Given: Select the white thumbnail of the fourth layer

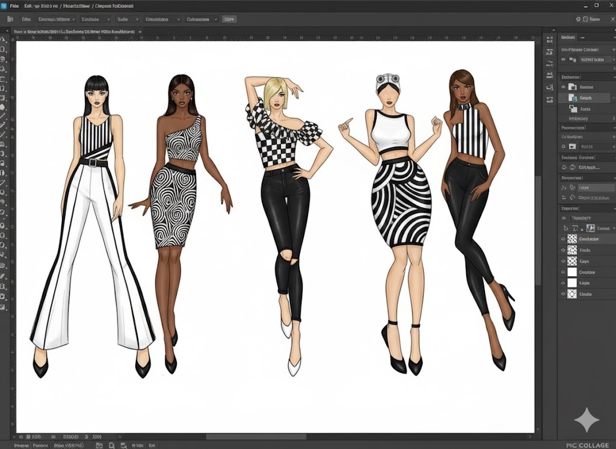Looking at the screenshot, I should pyautogui.click(x=572, y=272).
